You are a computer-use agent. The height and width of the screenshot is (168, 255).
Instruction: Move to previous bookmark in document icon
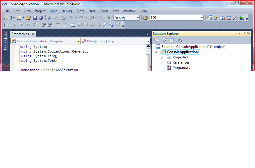(x=105, y=25)
